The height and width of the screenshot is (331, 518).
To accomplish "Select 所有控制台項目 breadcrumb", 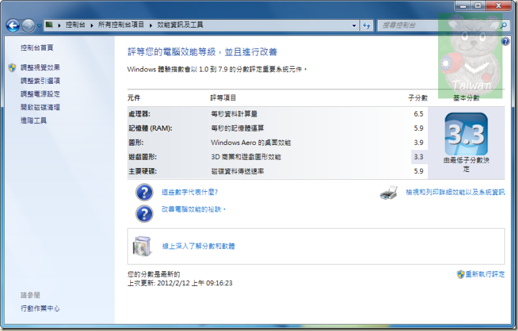I will (121, 24).
